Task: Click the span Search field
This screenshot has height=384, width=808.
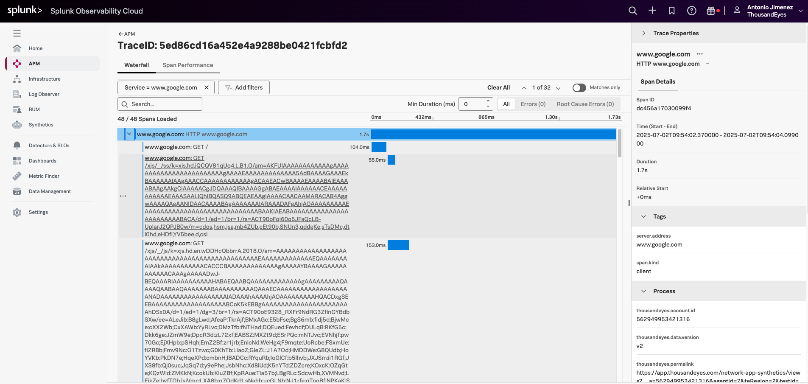Action: click(x=160, y=104)
